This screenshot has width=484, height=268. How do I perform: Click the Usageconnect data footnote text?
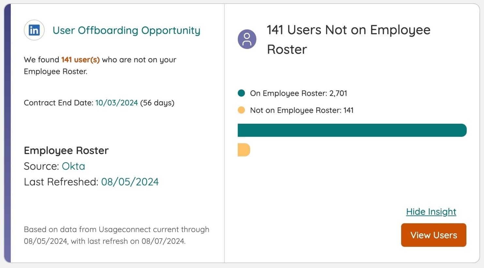click(116, 235)
